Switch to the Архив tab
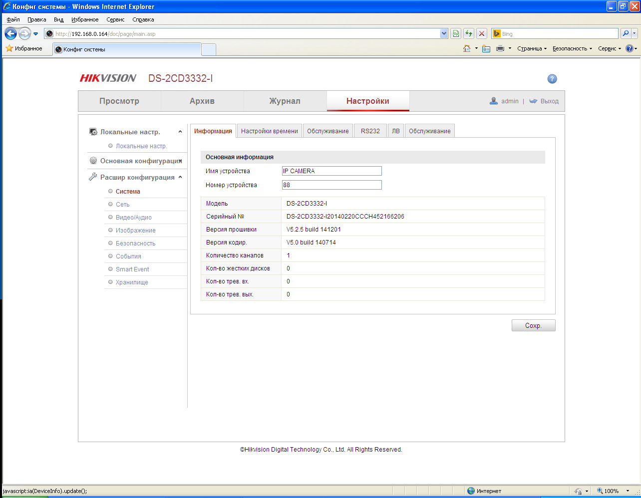 [202, 101]
